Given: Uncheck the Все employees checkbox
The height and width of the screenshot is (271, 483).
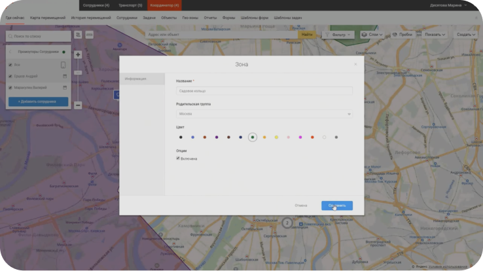Looking at the screenshot, I should pos(10,65).
